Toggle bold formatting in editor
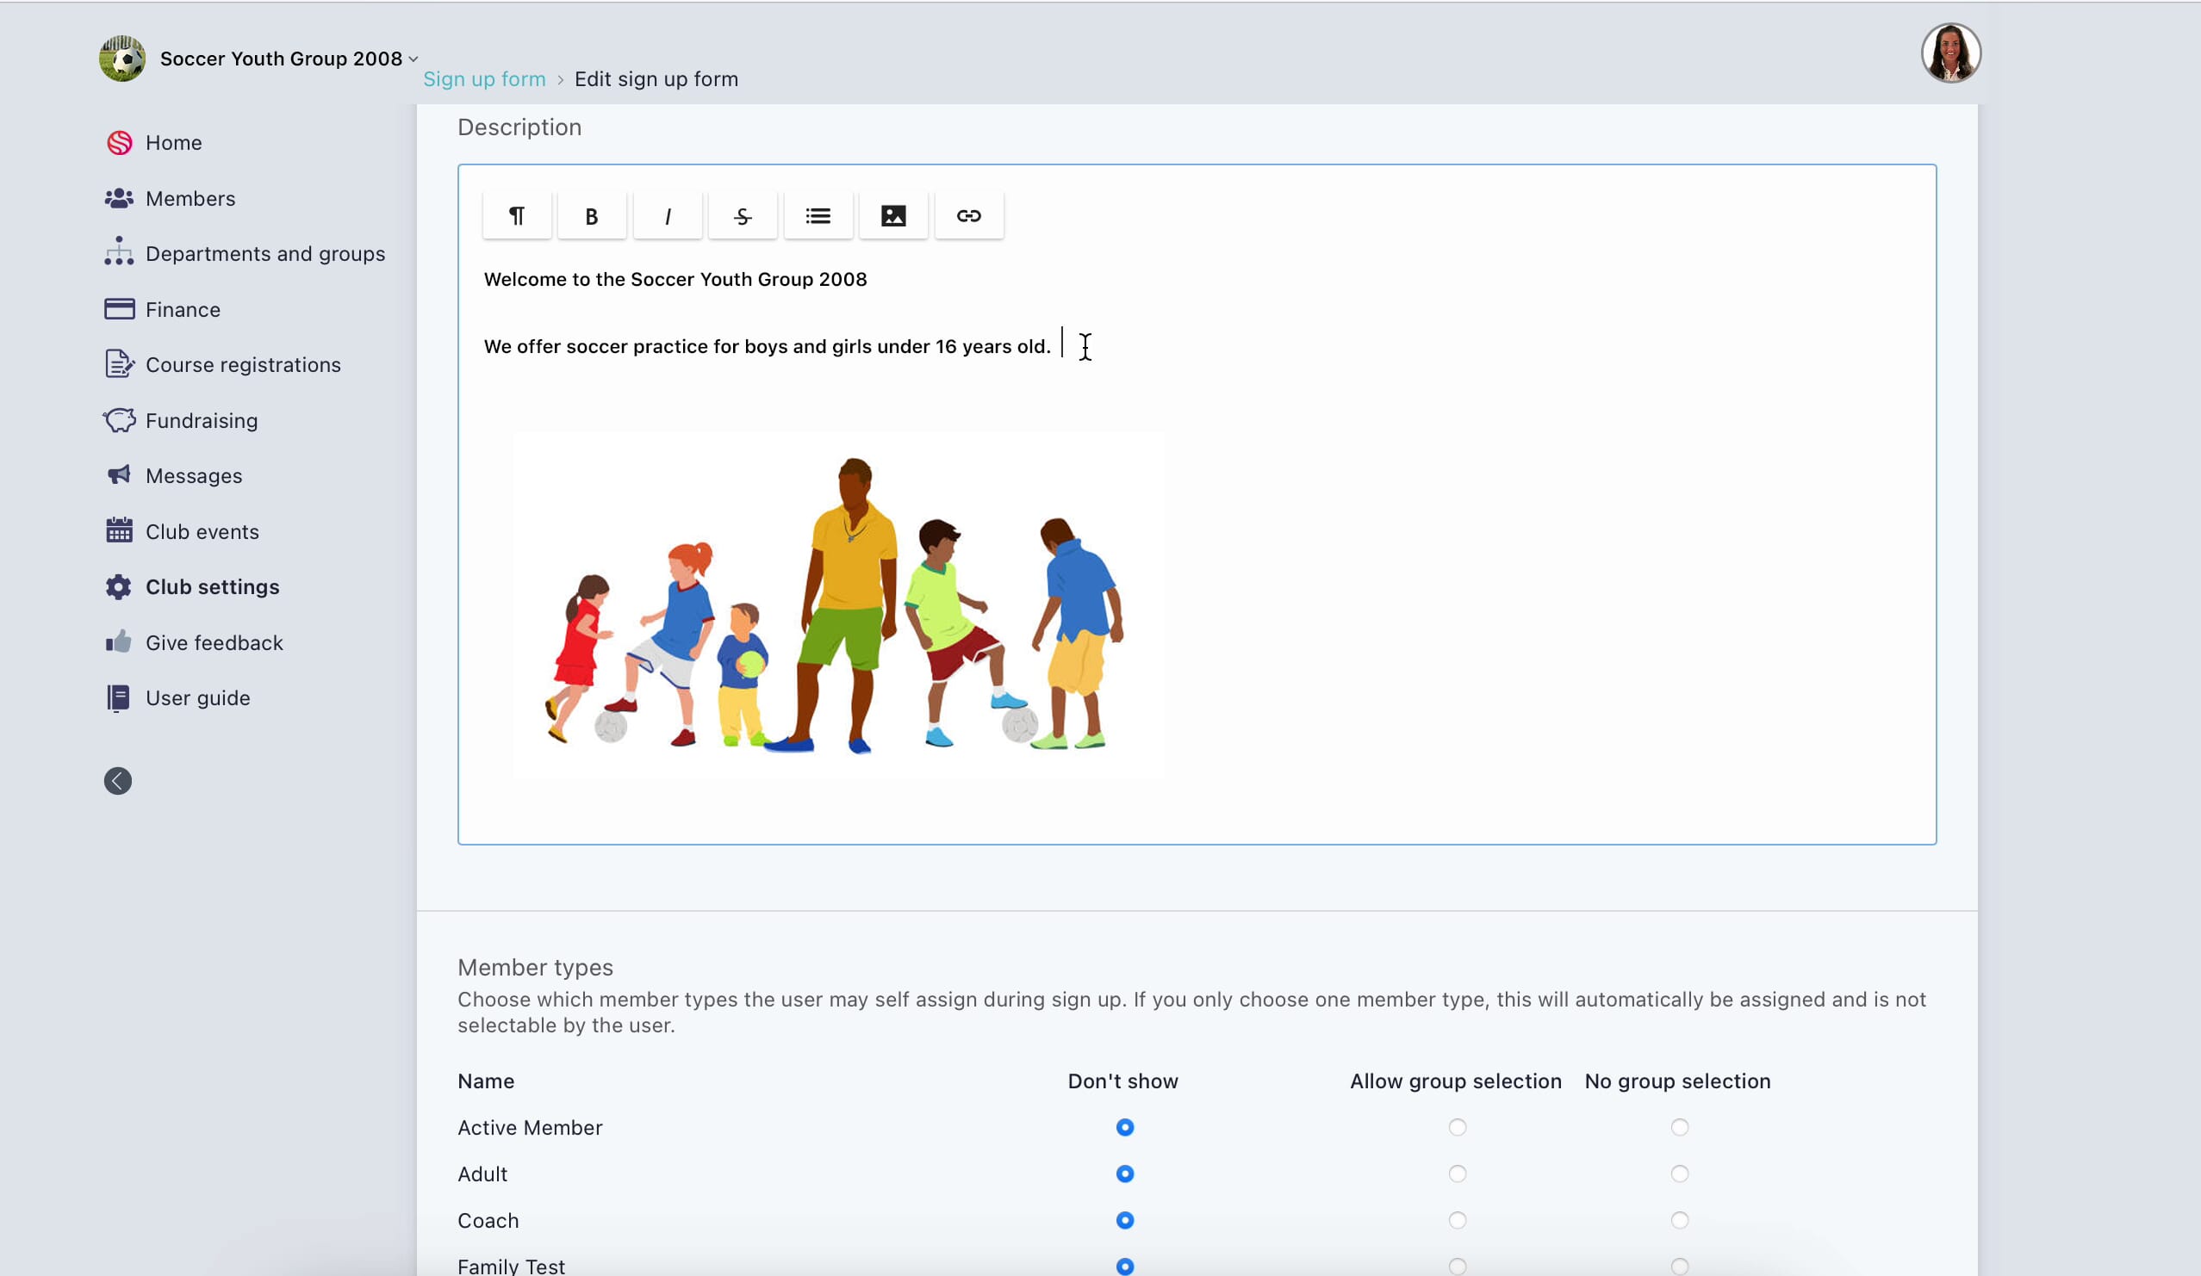 [591, 215]
